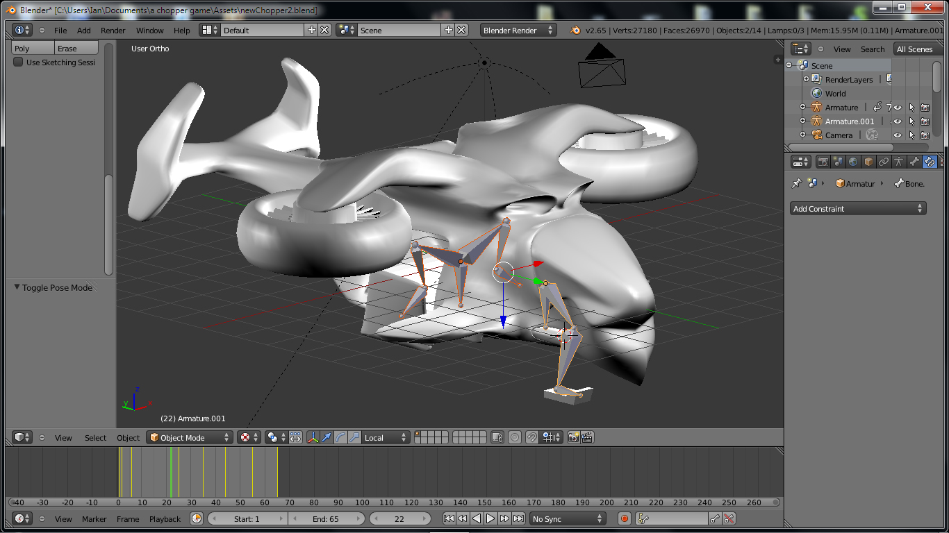Click the lock camera and layers to scene icon
This screenshot has height=533, width=949.
tap(497, 437)
